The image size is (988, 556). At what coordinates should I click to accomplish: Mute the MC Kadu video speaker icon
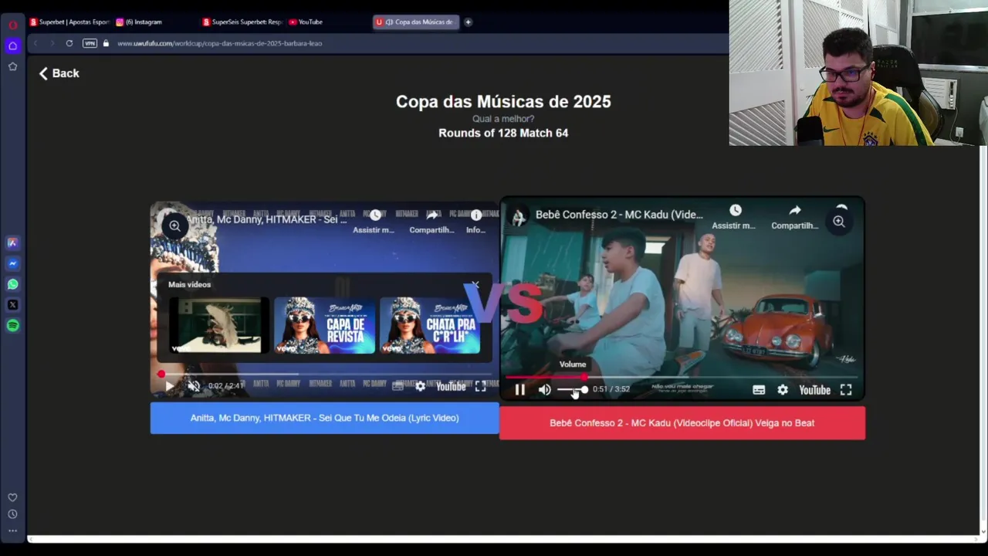545,390
